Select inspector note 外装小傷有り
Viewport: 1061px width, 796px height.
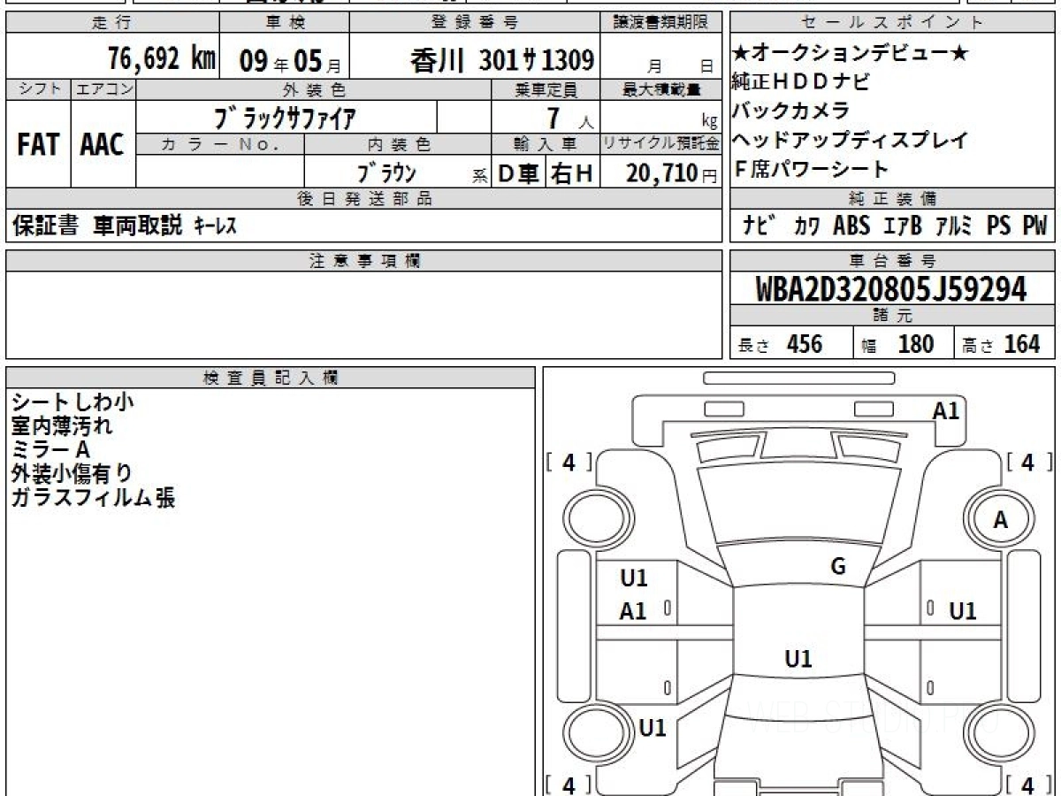[73, 474]
